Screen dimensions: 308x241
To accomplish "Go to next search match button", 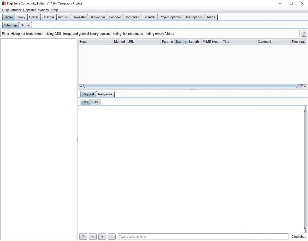I will (x=112, y=237).
